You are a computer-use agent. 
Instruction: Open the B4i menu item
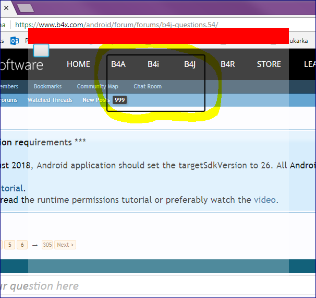click(x=153, y=64)
